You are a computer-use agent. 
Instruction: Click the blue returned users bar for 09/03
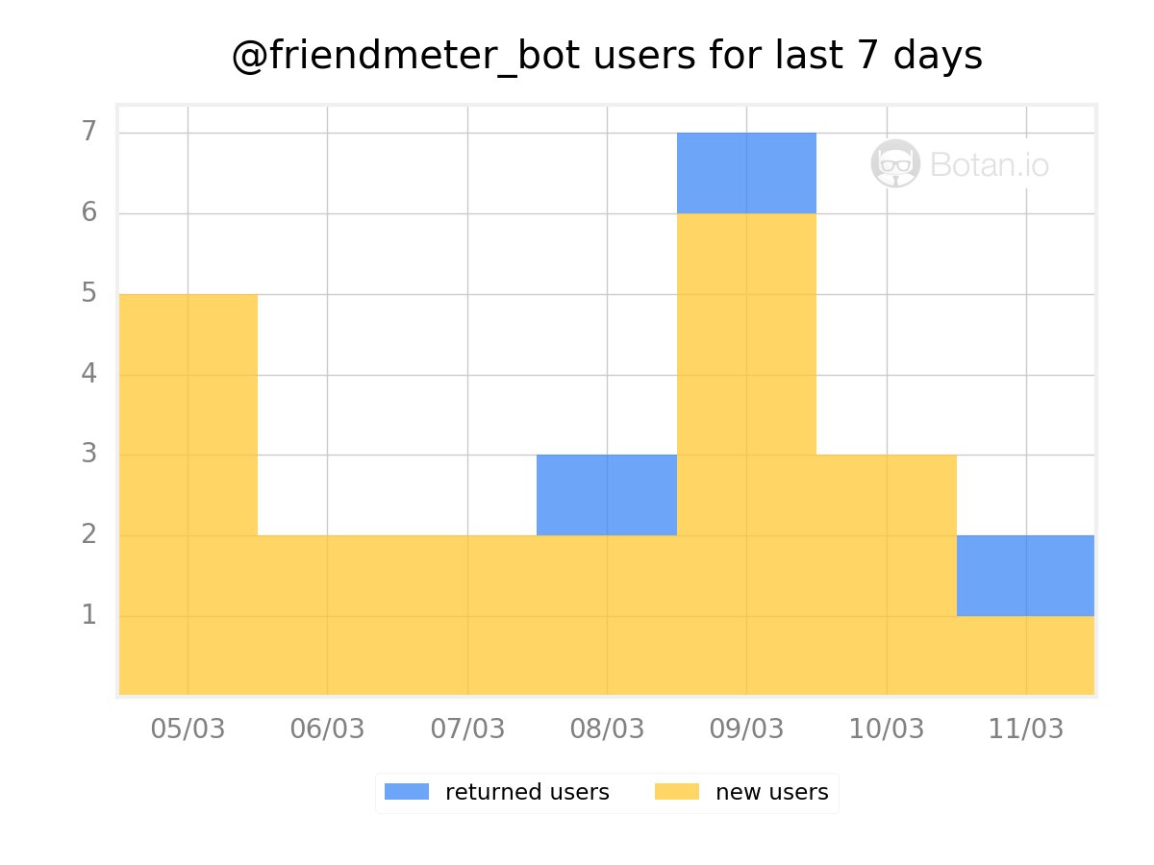click(x=746, y=173)
